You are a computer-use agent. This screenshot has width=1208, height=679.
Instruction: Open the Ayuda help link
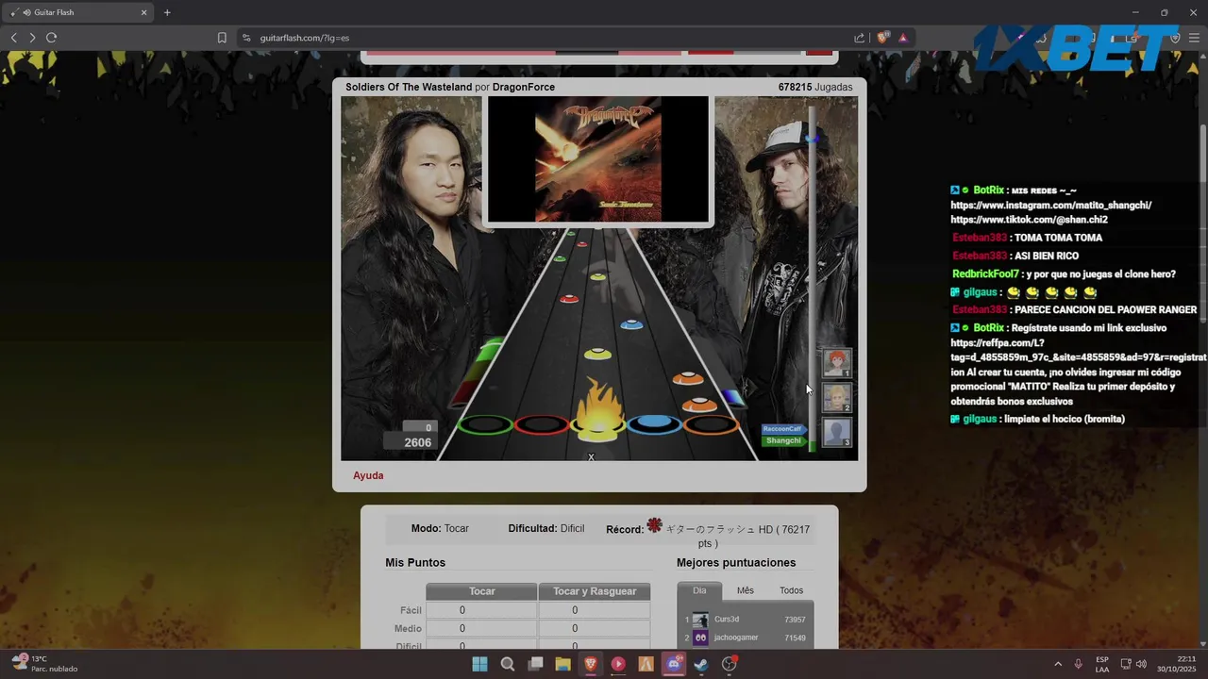[368, 475]
